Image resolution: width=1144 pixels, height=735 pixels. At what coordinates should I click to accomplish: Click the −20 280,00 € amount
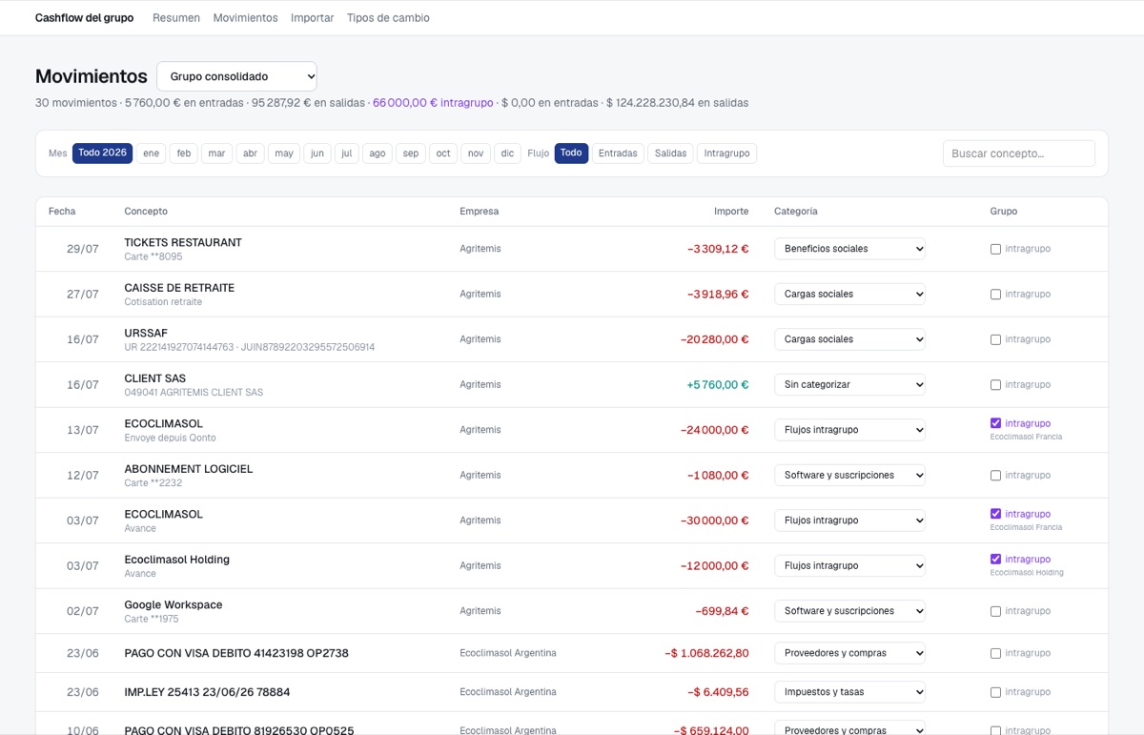point(715,339)
